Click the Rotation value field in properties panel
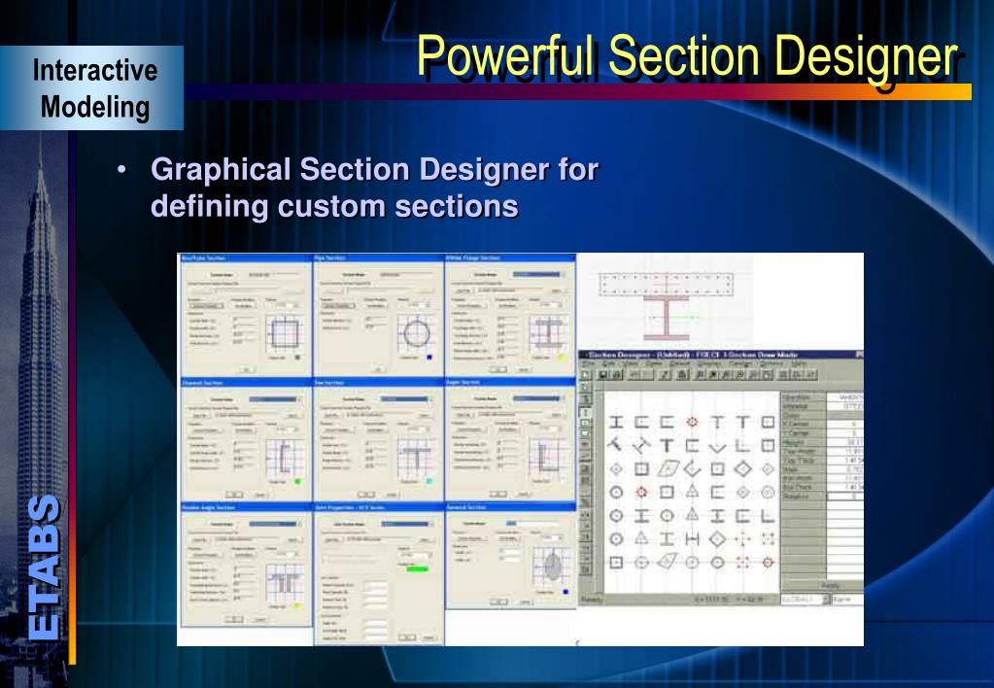Viewport: 994px width, 688px height. pos(845,497)
